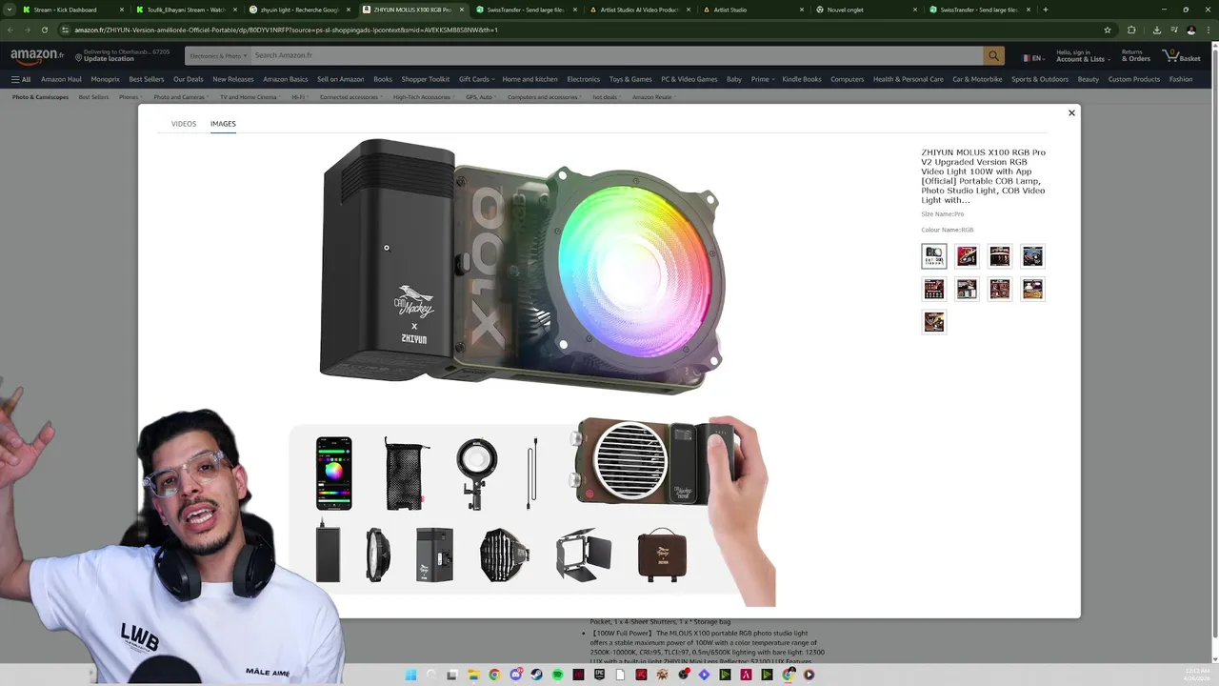Image resolution: width=1219 pixels, height=686 pixels.
Task: Open Best Sellers in main navigation
Action: pos(147,79)
